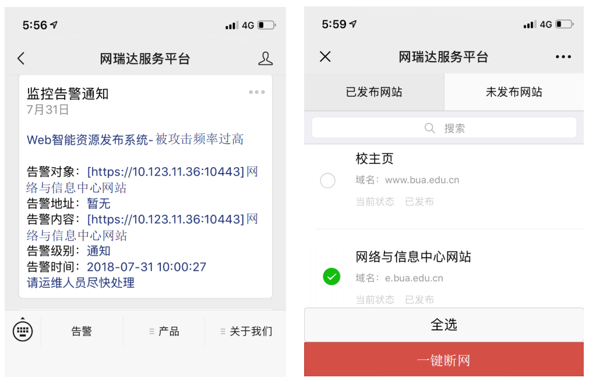Open the right header three-dot menu
The width and height of the screenshot is (589, 381).
(x=563, y=57)
